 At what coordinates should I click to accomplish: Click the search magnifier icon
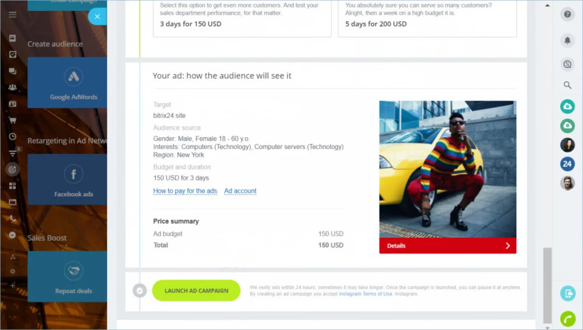pos(567,85)
